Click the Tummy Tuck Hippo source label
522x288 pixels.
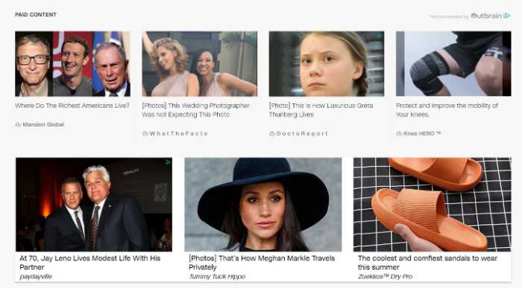pos(217,276)
